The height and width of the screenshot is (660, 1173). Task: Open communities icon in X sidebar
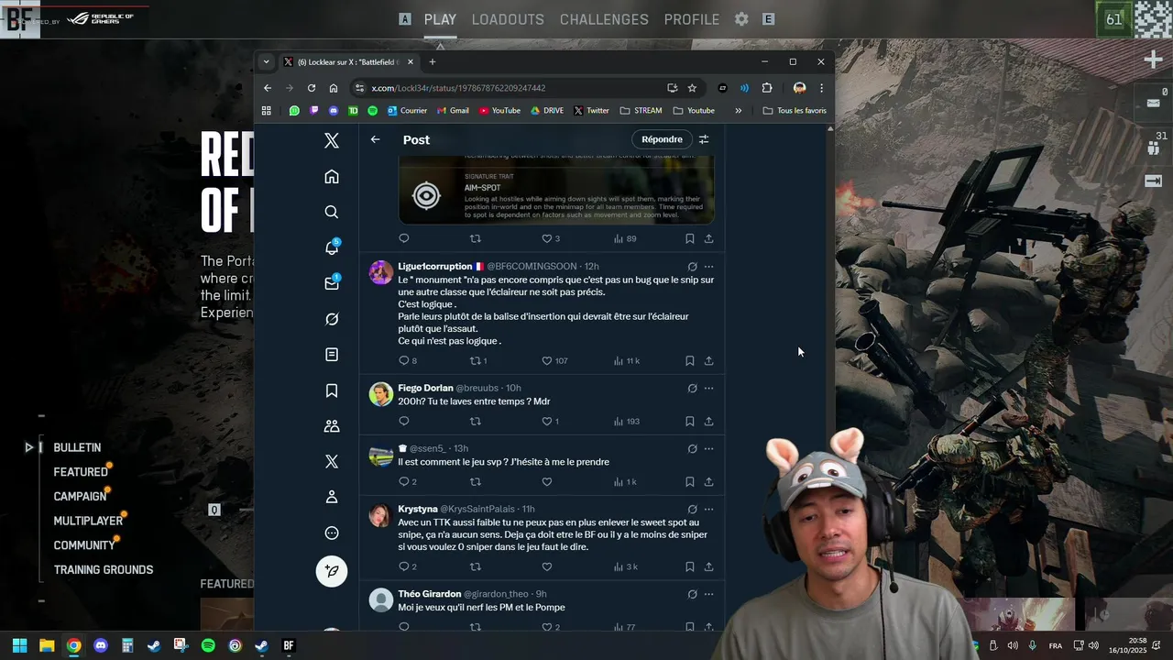(x=332, y=426)
